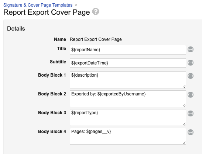Click the resize handle of Body Block 4
Viewport: 202px width, 154px height.
[x=184, y=143]
